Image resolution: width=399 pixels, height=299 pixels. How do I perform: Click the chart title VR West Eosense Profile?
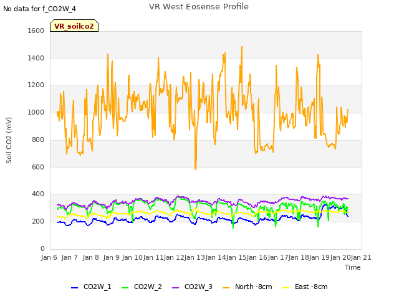coord(199,7)
